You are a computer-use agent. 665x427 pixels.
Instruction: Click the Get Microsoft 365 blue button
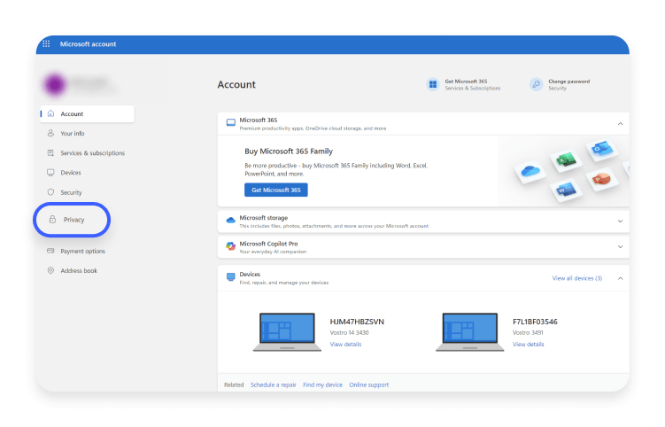[276, 190]
